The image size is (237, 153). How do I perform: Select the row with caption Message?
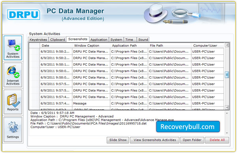(x=126, y=103)
